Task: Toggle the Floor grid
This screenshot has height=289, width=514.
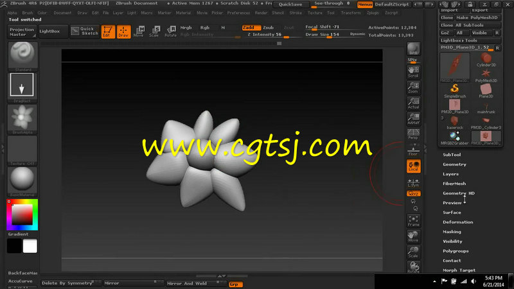Action: coord(413,150)
